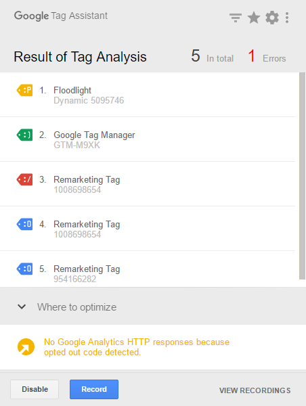Viewport: 306px width, 406px height.
Task: Click the yellow Floodlight tag icon
Action: (x=24, y=91)
